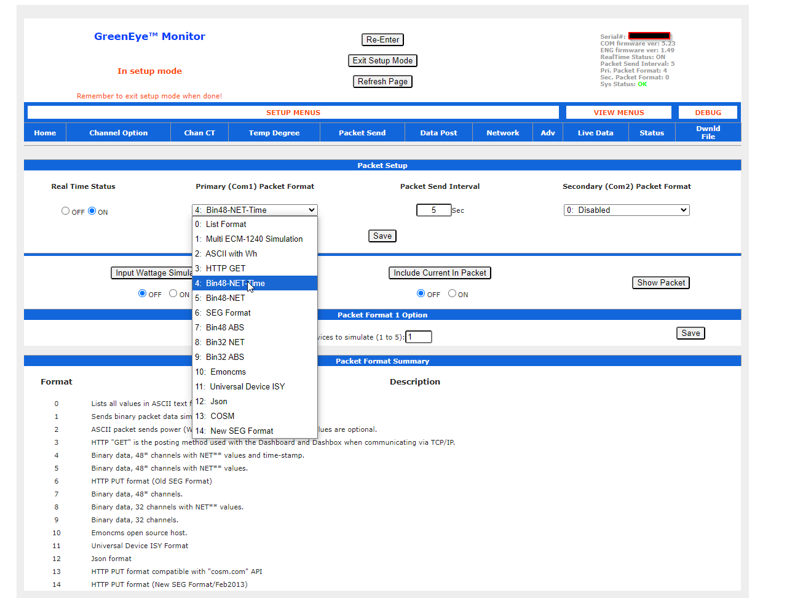The width and height of the screenshot is (795, 598).
Task: Click 'HTTP PUT format (Old SEG Format)' text
Action: [151, 482]
